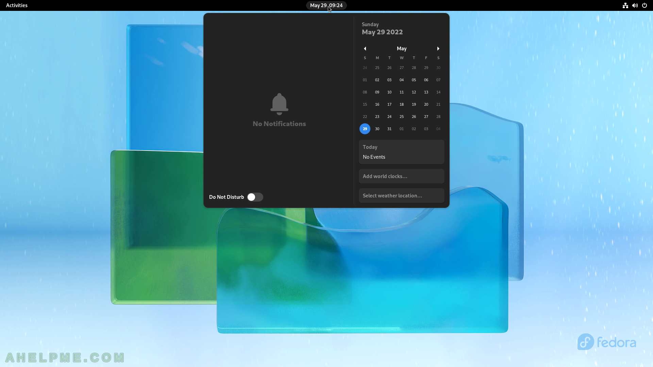Select April 30 in the first row

(x=438, y=68)
